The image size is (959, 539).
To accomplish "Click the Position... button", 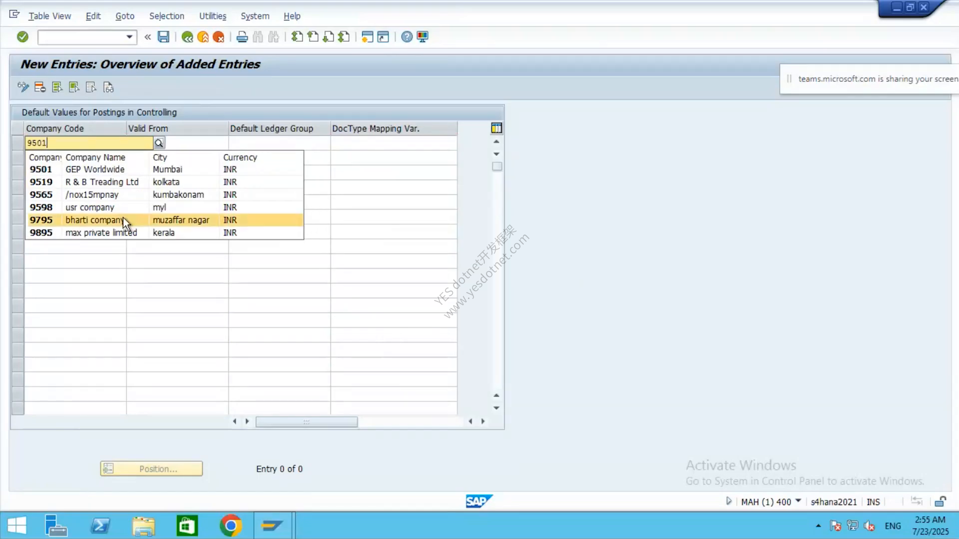I will click(x=151, y=469).
